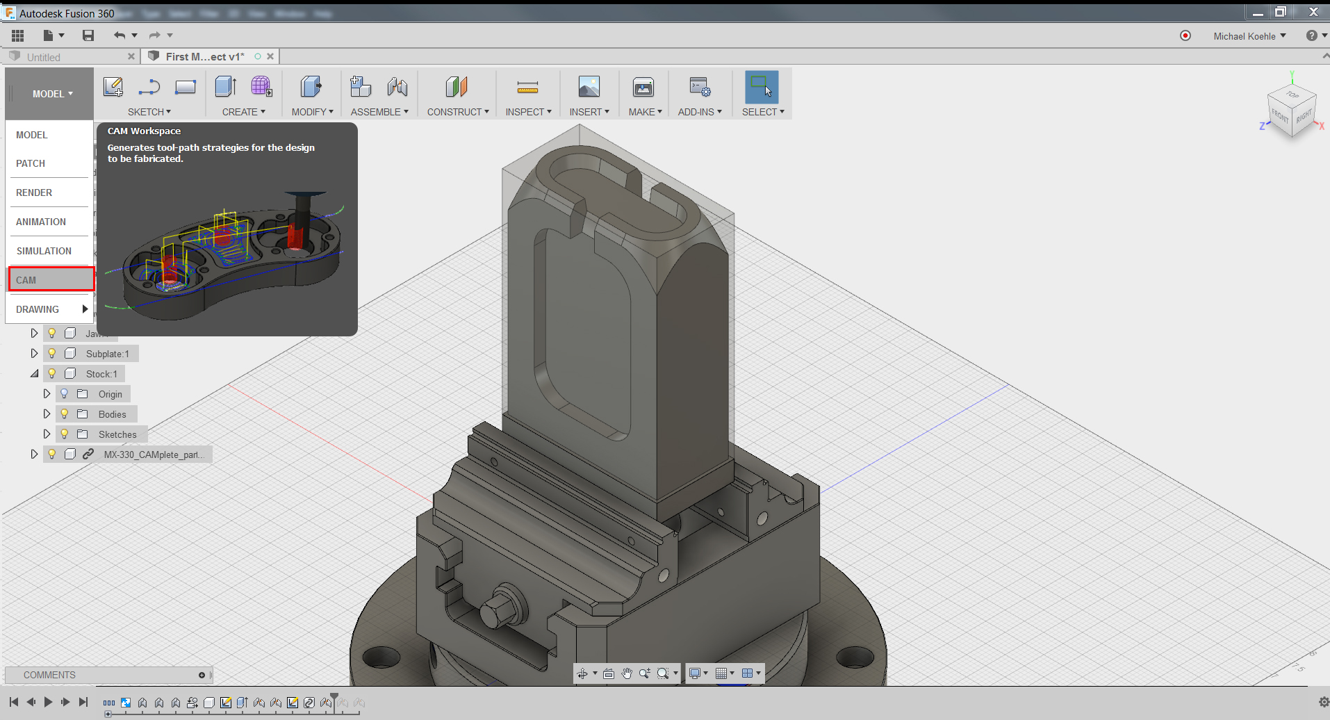Click the timeline play button
The height and width of the screenshot is (720, 1330).
click(48, 702)
